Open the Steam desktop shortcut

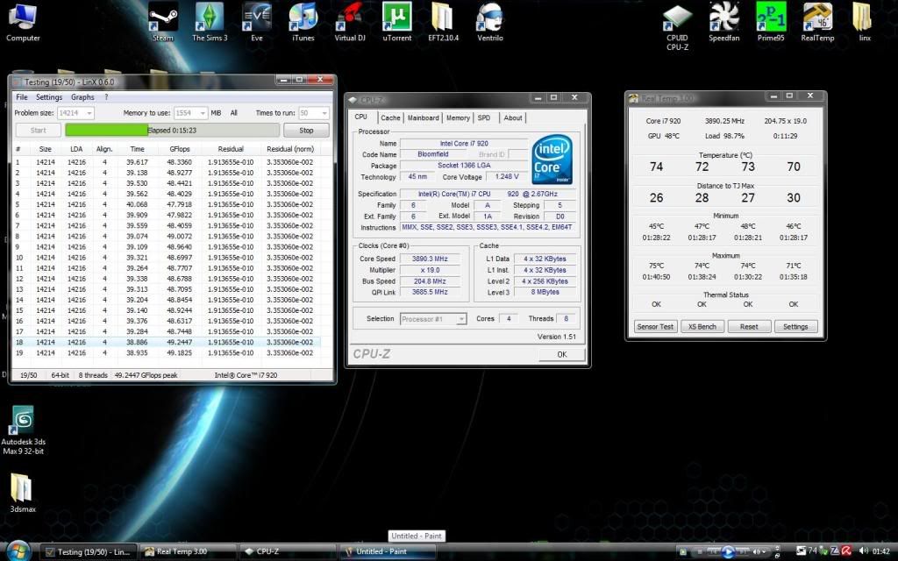point(162,18)
